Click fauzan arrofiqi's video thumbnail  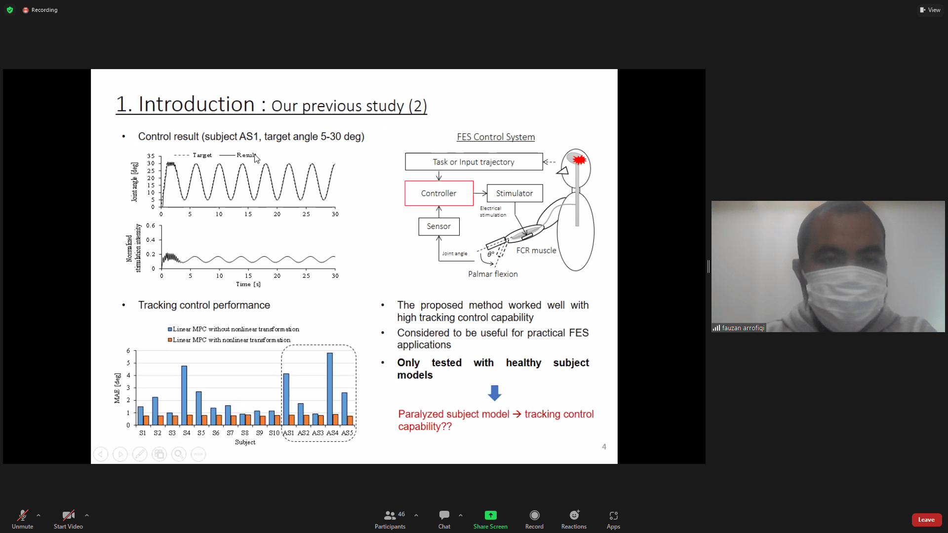(x=828, y=266)
